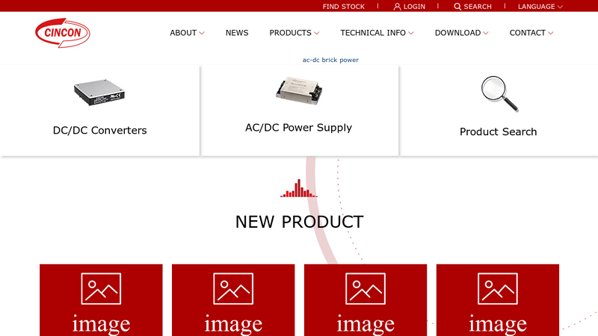This screenshot has width=598, height=336.
Task: Expand the ABOUT menu chevron
Action: [x=202, y=33]
